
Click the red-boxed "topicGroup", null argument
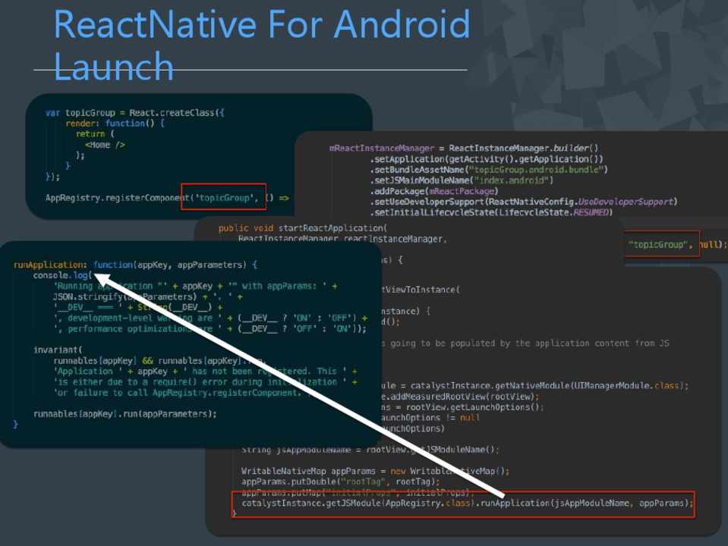(x=663, y=244)
